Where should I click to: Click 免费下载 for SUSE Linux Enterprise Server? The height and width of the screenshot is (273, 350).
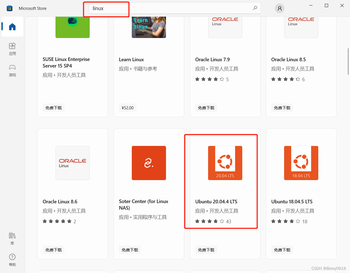pyautogui.click(x=54, y=108)
